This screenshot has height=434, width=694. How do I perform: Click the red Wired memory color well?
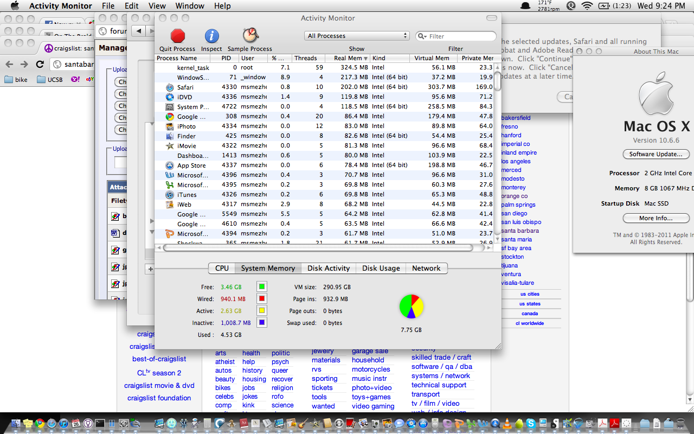tap(262, 298)
